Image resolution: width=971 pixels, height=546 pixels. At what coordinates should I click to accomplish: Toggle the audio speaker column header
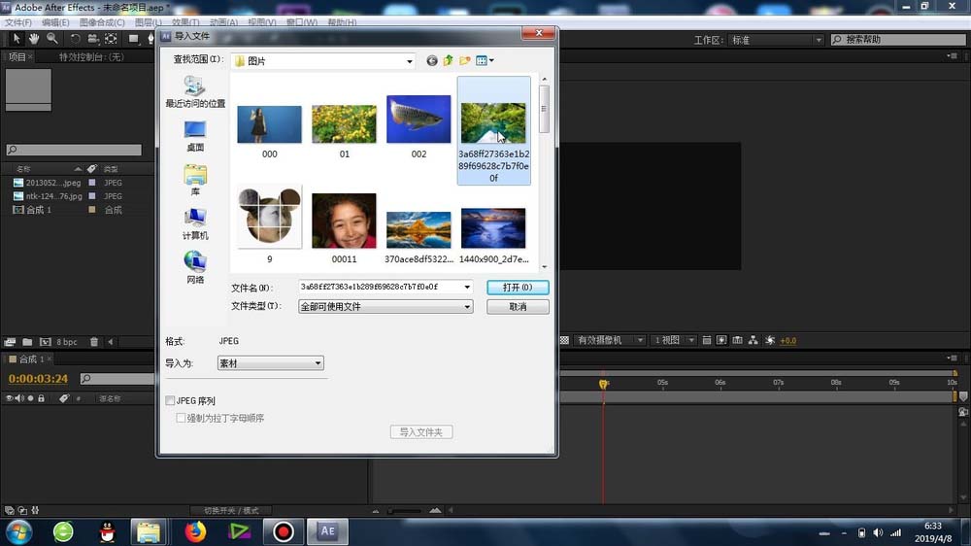coord(18,398)
